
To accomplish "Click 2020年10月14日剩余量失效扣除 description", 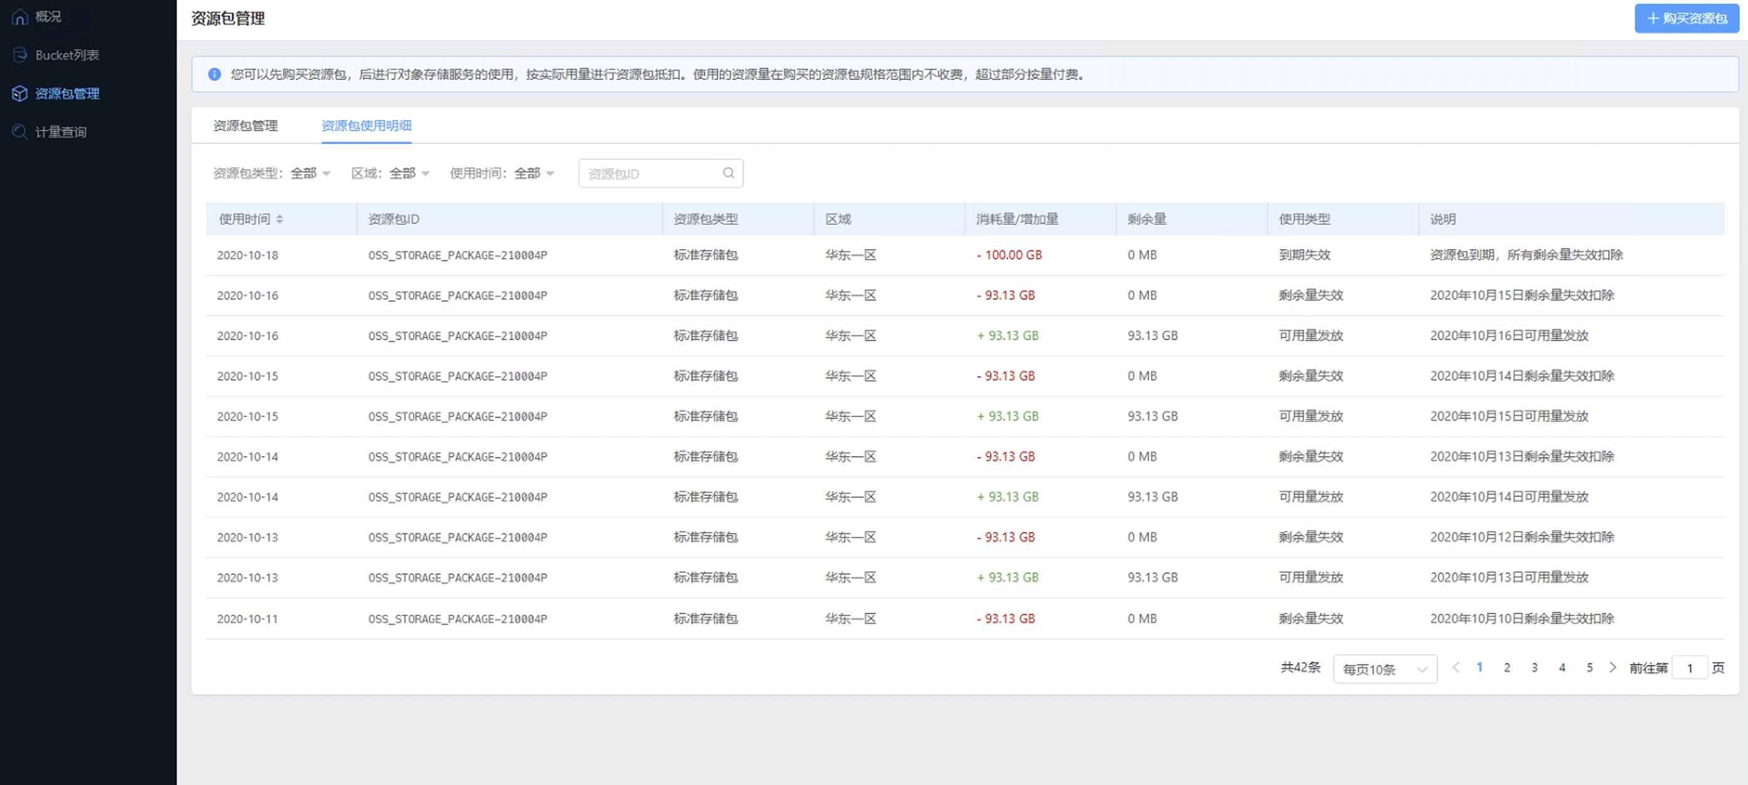I will (x=1522, y=376).
